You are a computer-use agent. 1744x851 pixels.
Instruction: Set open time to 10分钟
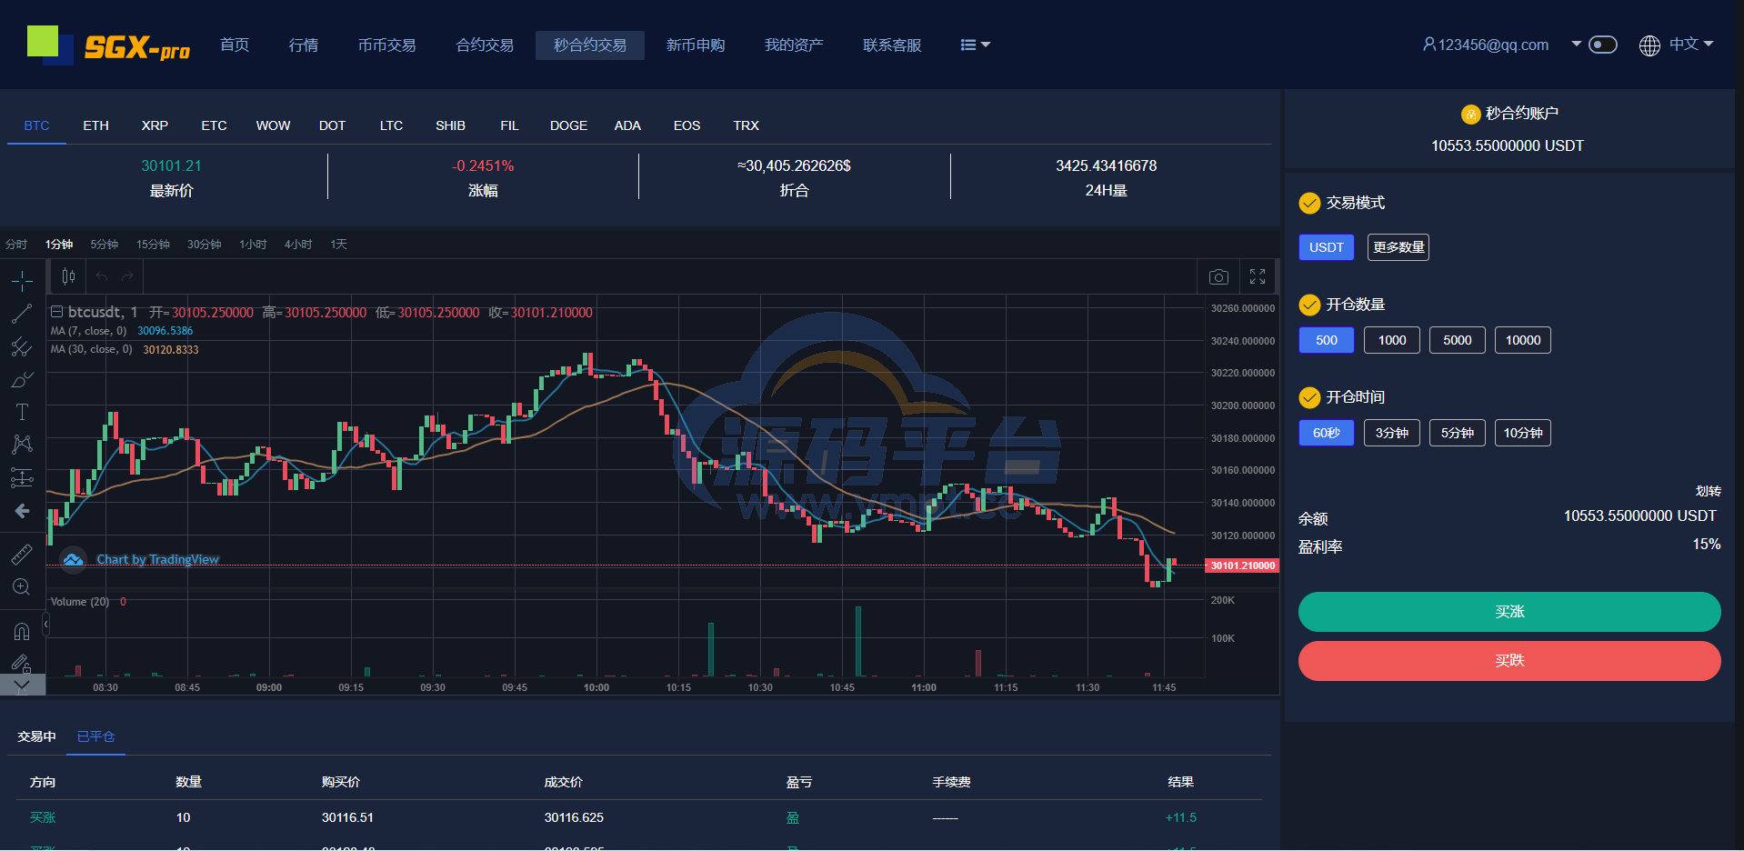click(x=1523, y=433)
